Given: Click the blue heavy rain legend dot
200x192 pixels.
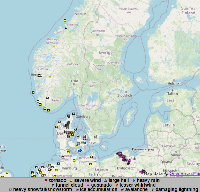Looking at the screenshot, I should tap(134, 181).
